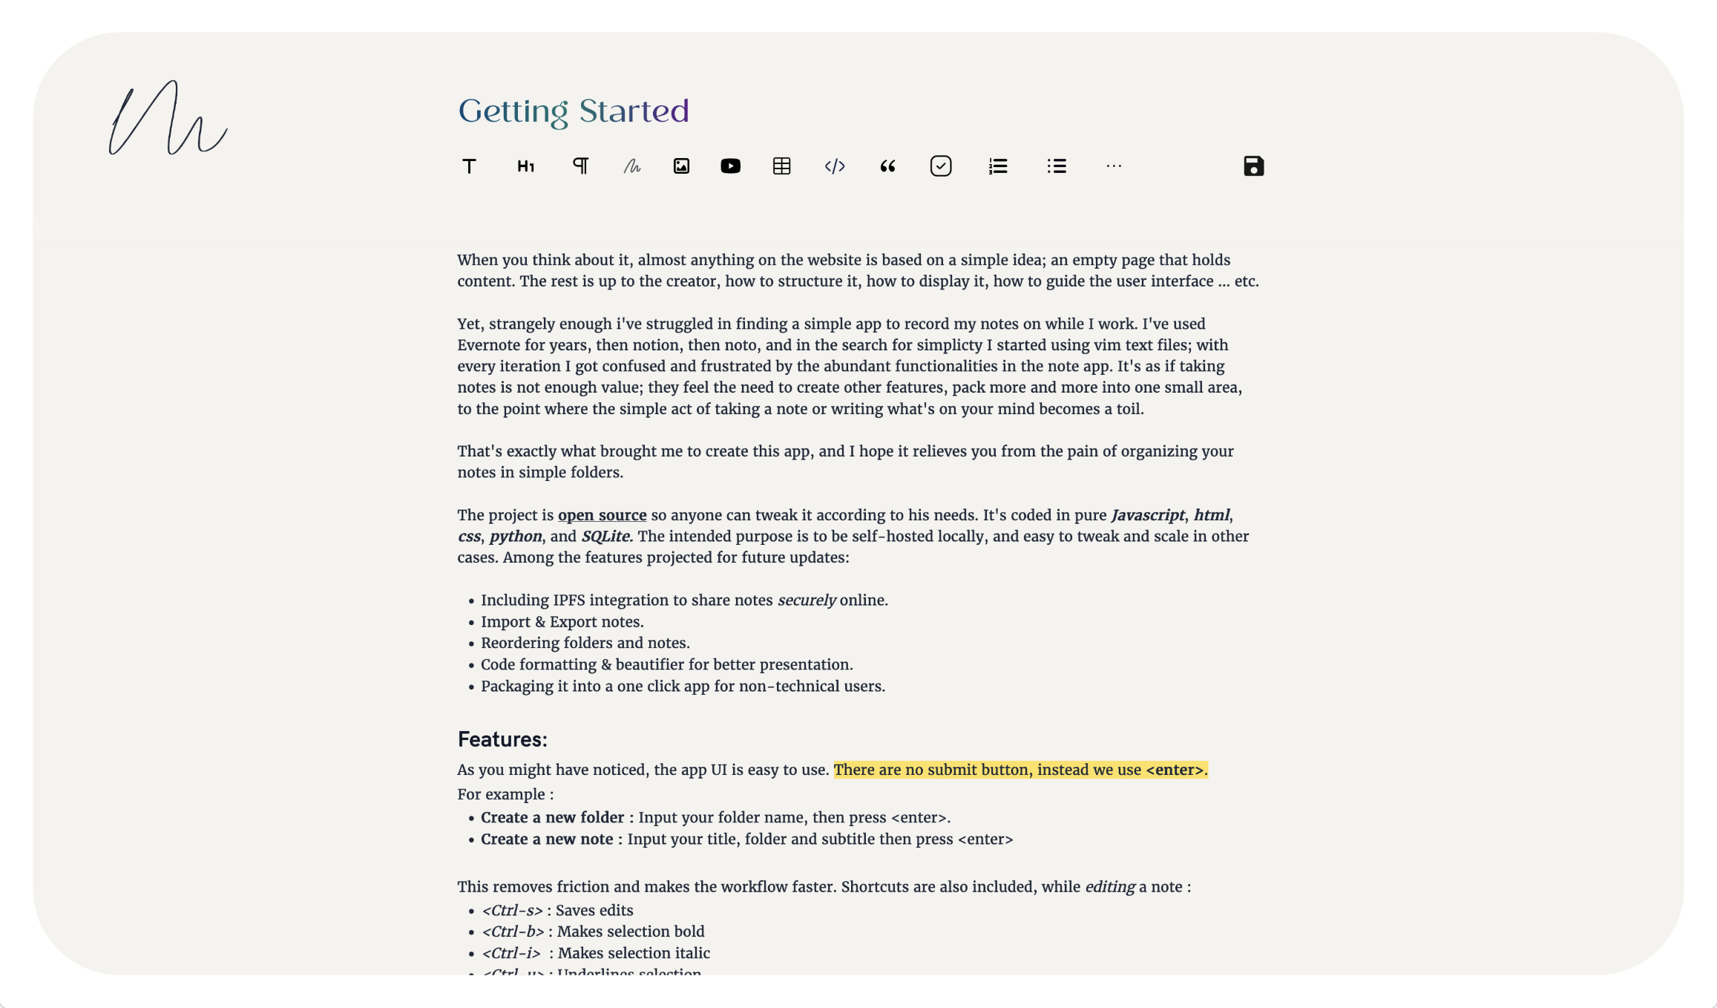The image size is (1717, 1008).
Task: Click the paragraph style toolbar button
Action: tap(580, 166)
